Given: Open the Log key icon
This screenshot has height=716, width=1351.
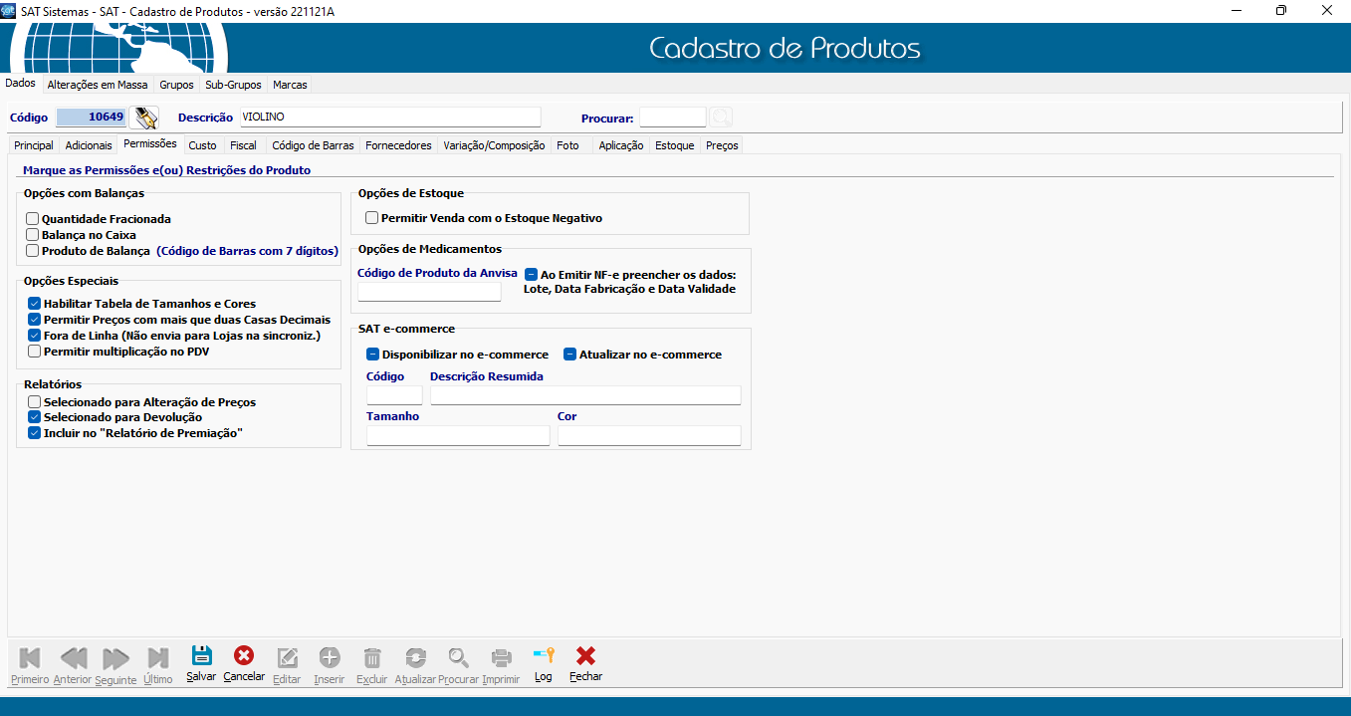Looking at the screenshot, I should pyautogui.click(x=543, y=656).
